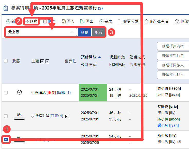
Task: Click the 預計完成 column header
Action: pos(89,65)
